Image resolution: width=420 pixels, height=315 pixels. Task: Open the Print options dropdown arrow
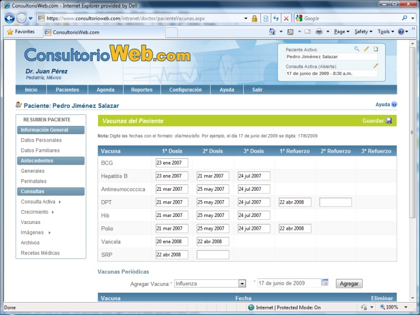(327, 32)
